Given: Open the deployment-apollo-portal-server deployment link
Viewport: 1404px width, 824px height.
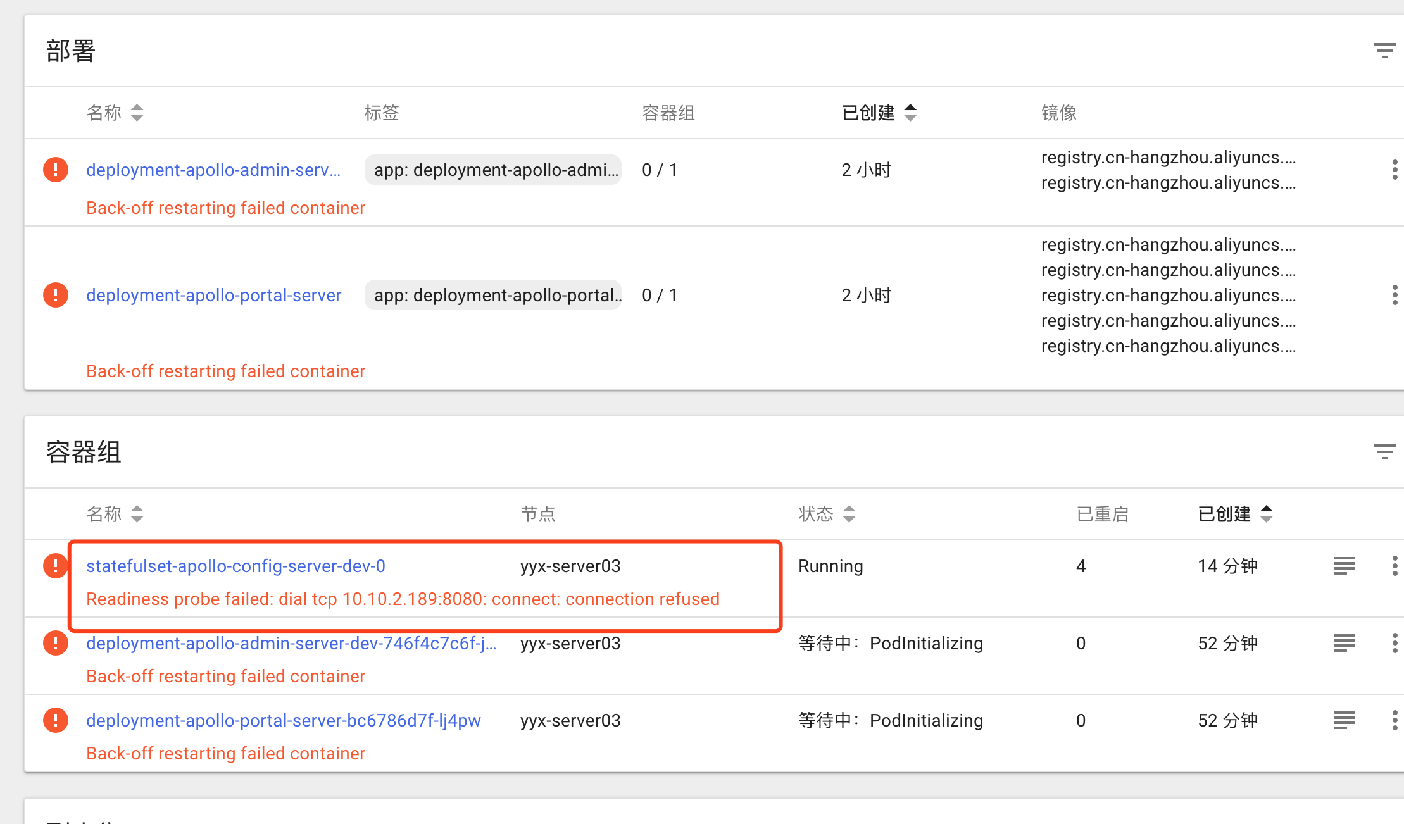Looking at the screenshot, I should tap(213, 295).
